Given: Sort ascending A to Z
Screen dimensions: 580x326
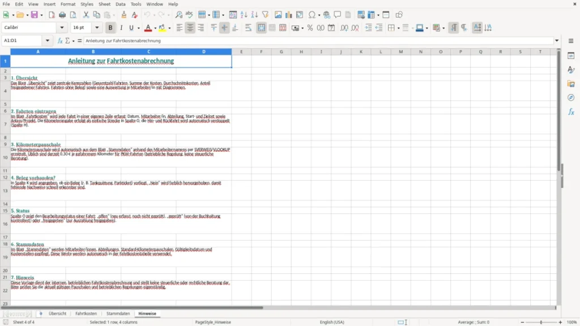Looking at the screenshot, I should (x=244, y=15).
